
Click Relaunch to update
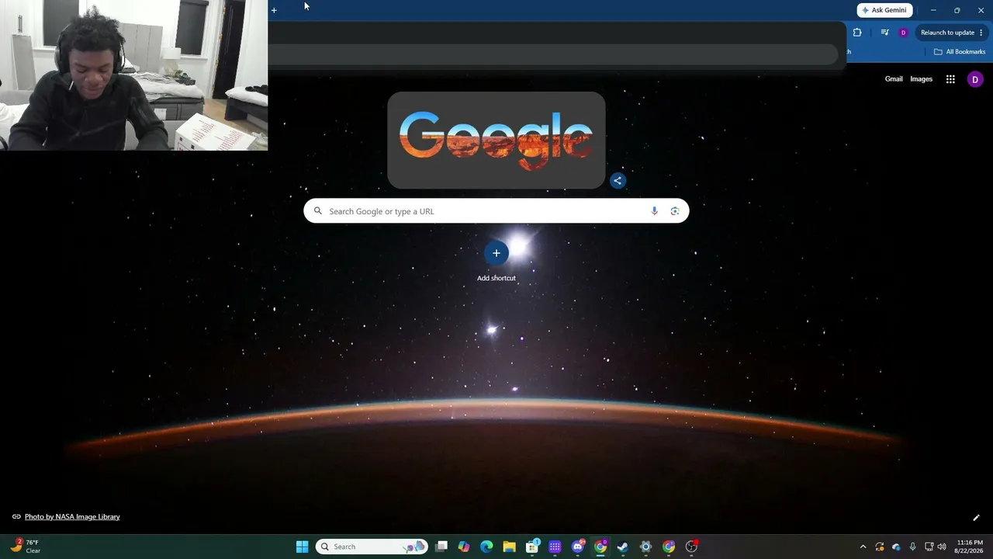pyautogui.click(x=951, y=33)
